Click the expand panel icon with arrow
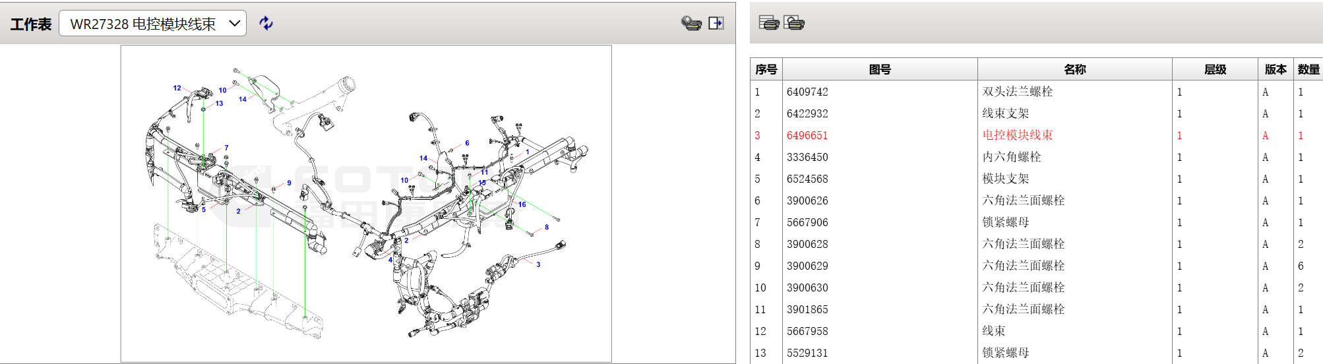Screen dimensions: 1323x364 (716, 23)
